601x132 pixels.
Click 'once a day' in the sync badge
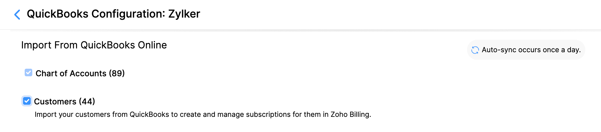coord(563,50)
